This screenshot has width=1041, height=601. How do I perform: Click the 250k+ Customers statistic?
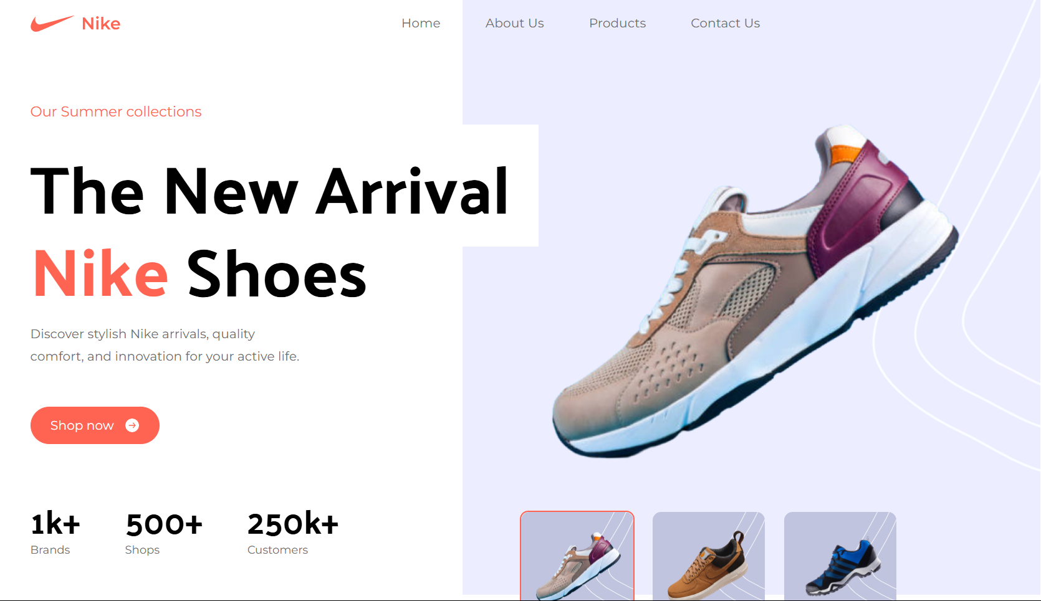click(293, 533)
